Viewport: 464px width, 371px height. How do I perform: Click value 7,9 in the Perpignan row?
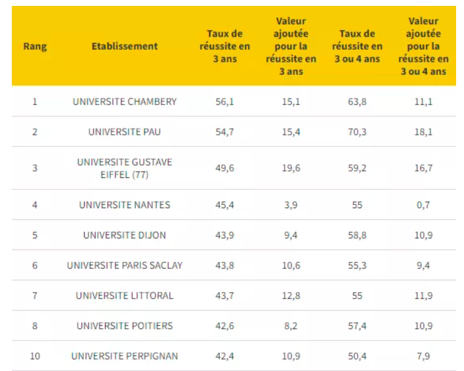(423, 356)
